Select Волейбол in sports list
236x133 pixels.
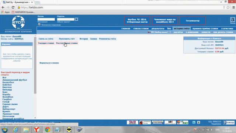[8, 97]
